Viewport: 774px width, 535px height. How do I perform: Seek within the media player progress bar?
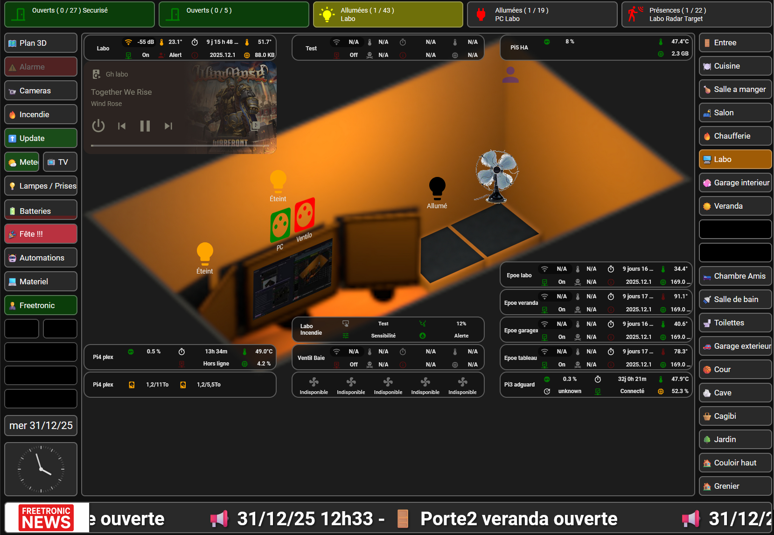click(180, 146)
